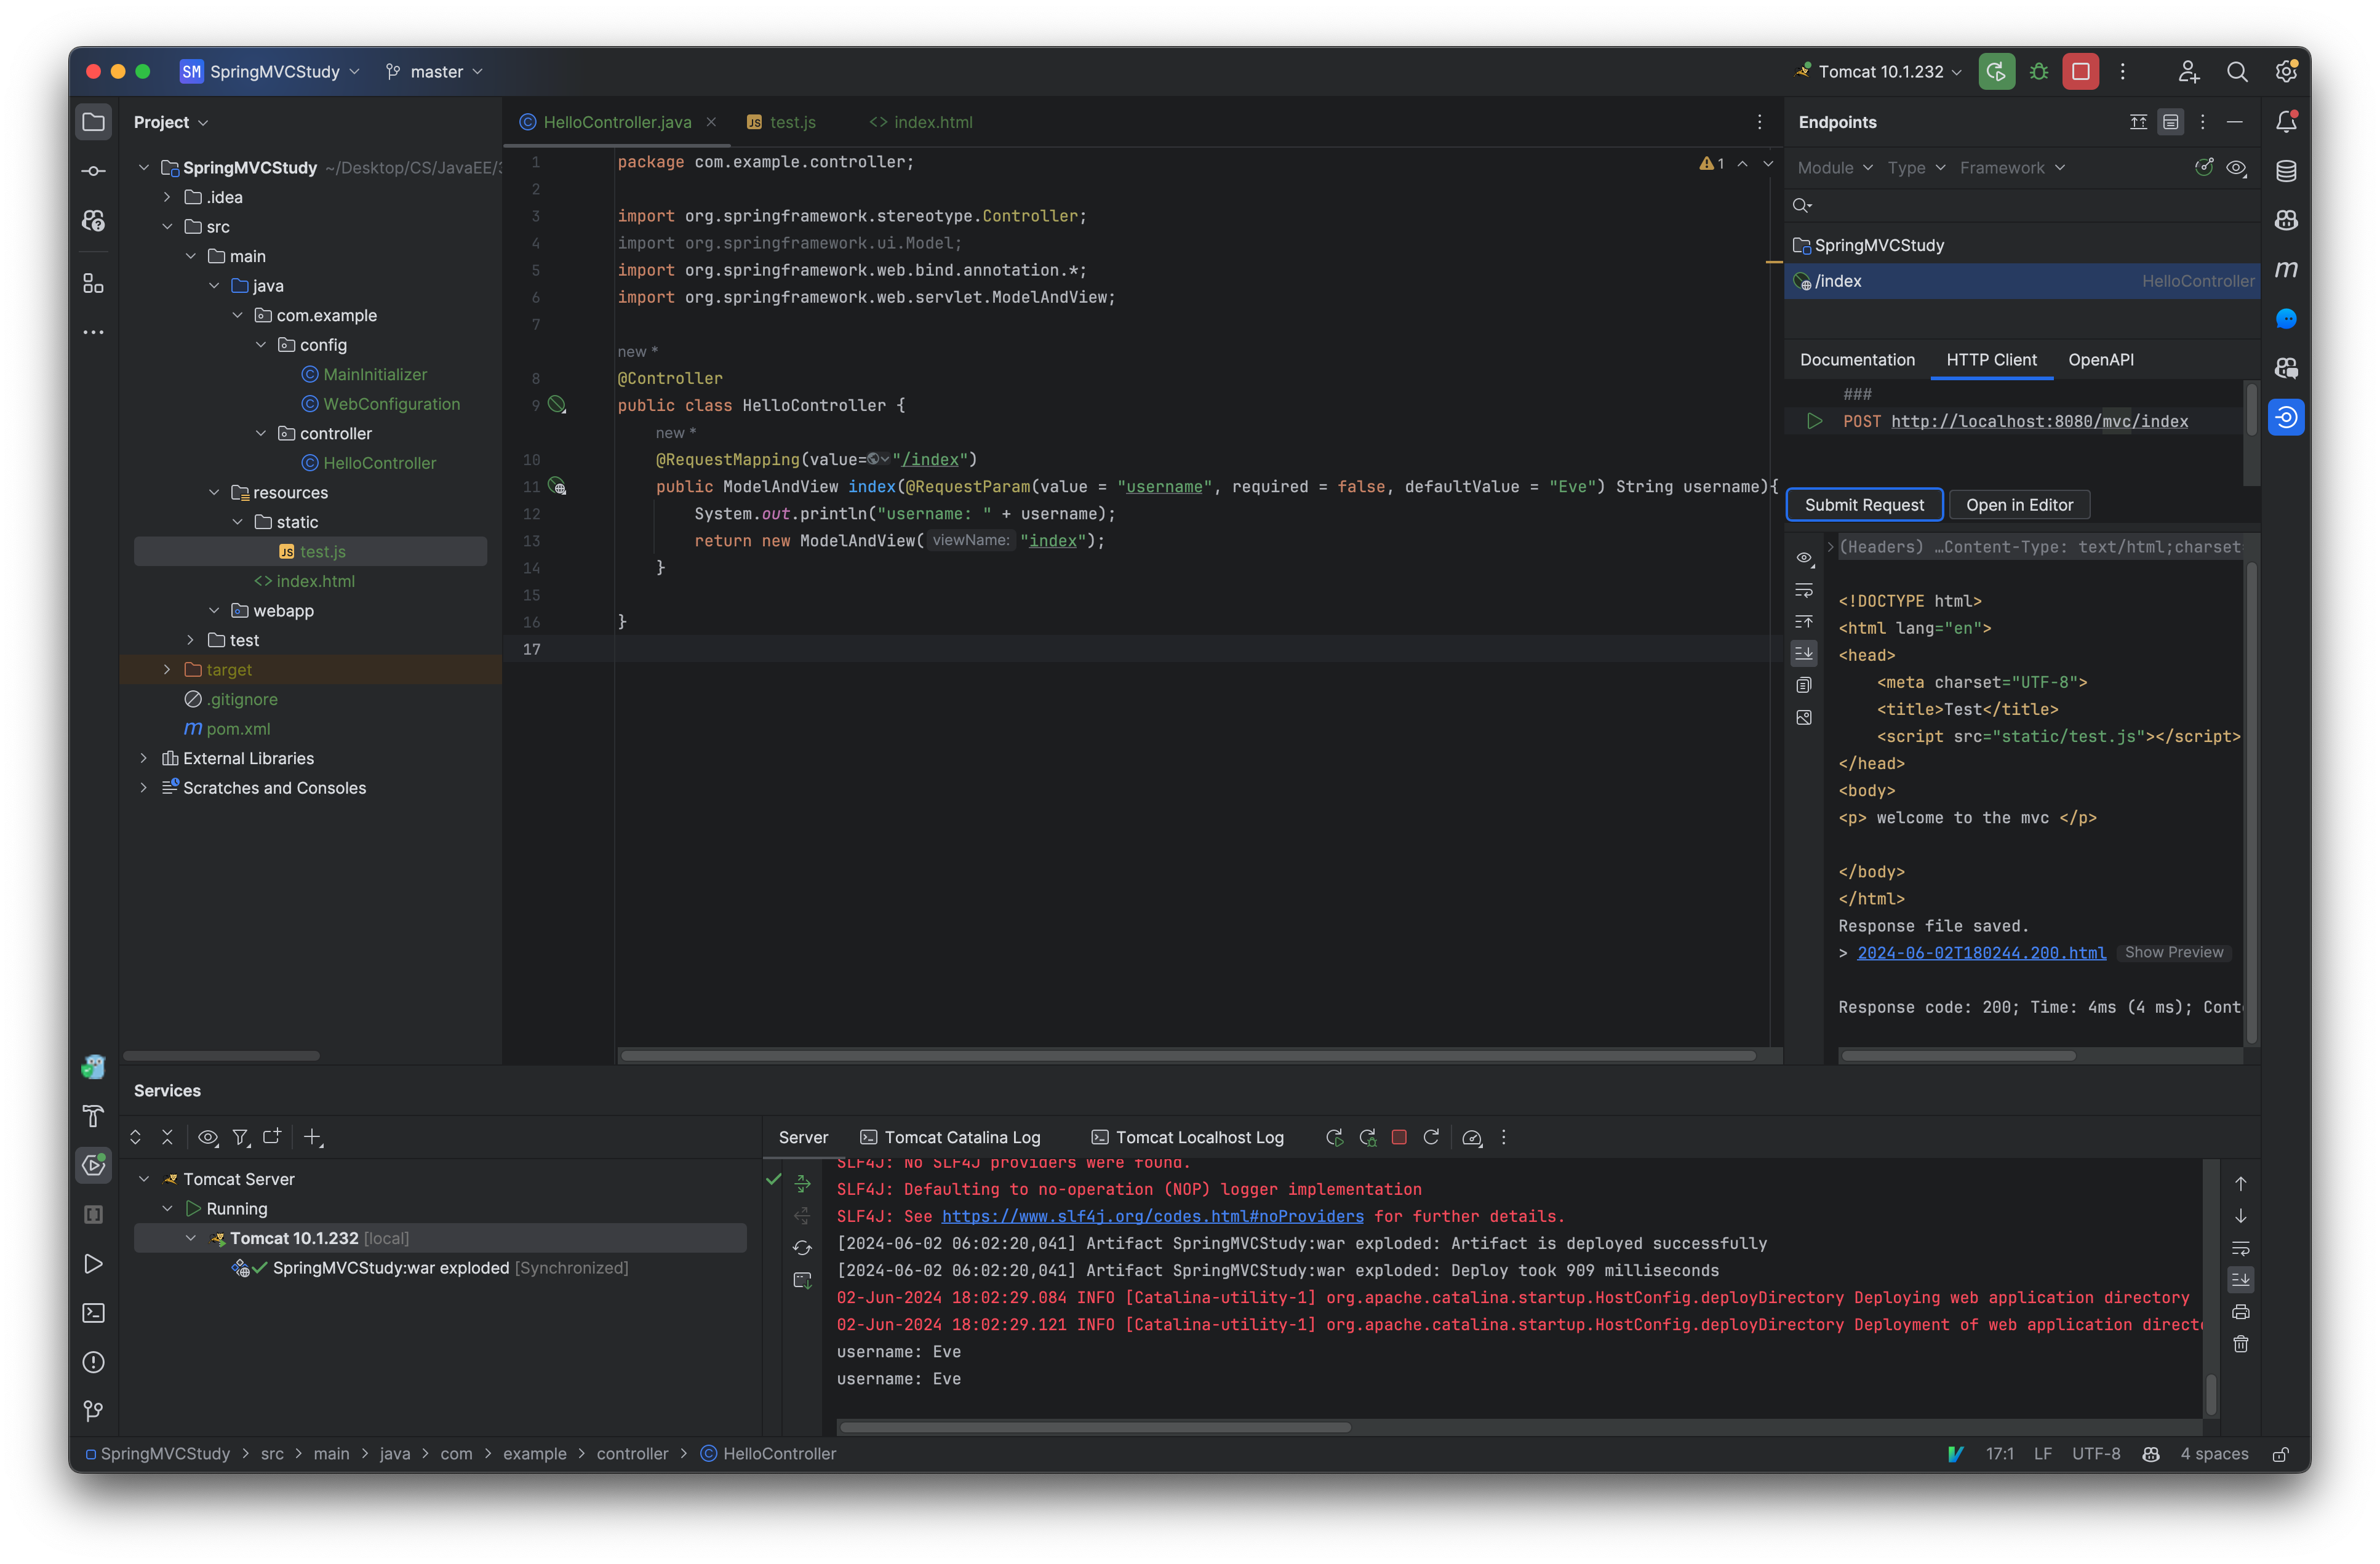Stop the Tomcat server with the red square
2380x1564 pixels.
coord(1399,1137)
